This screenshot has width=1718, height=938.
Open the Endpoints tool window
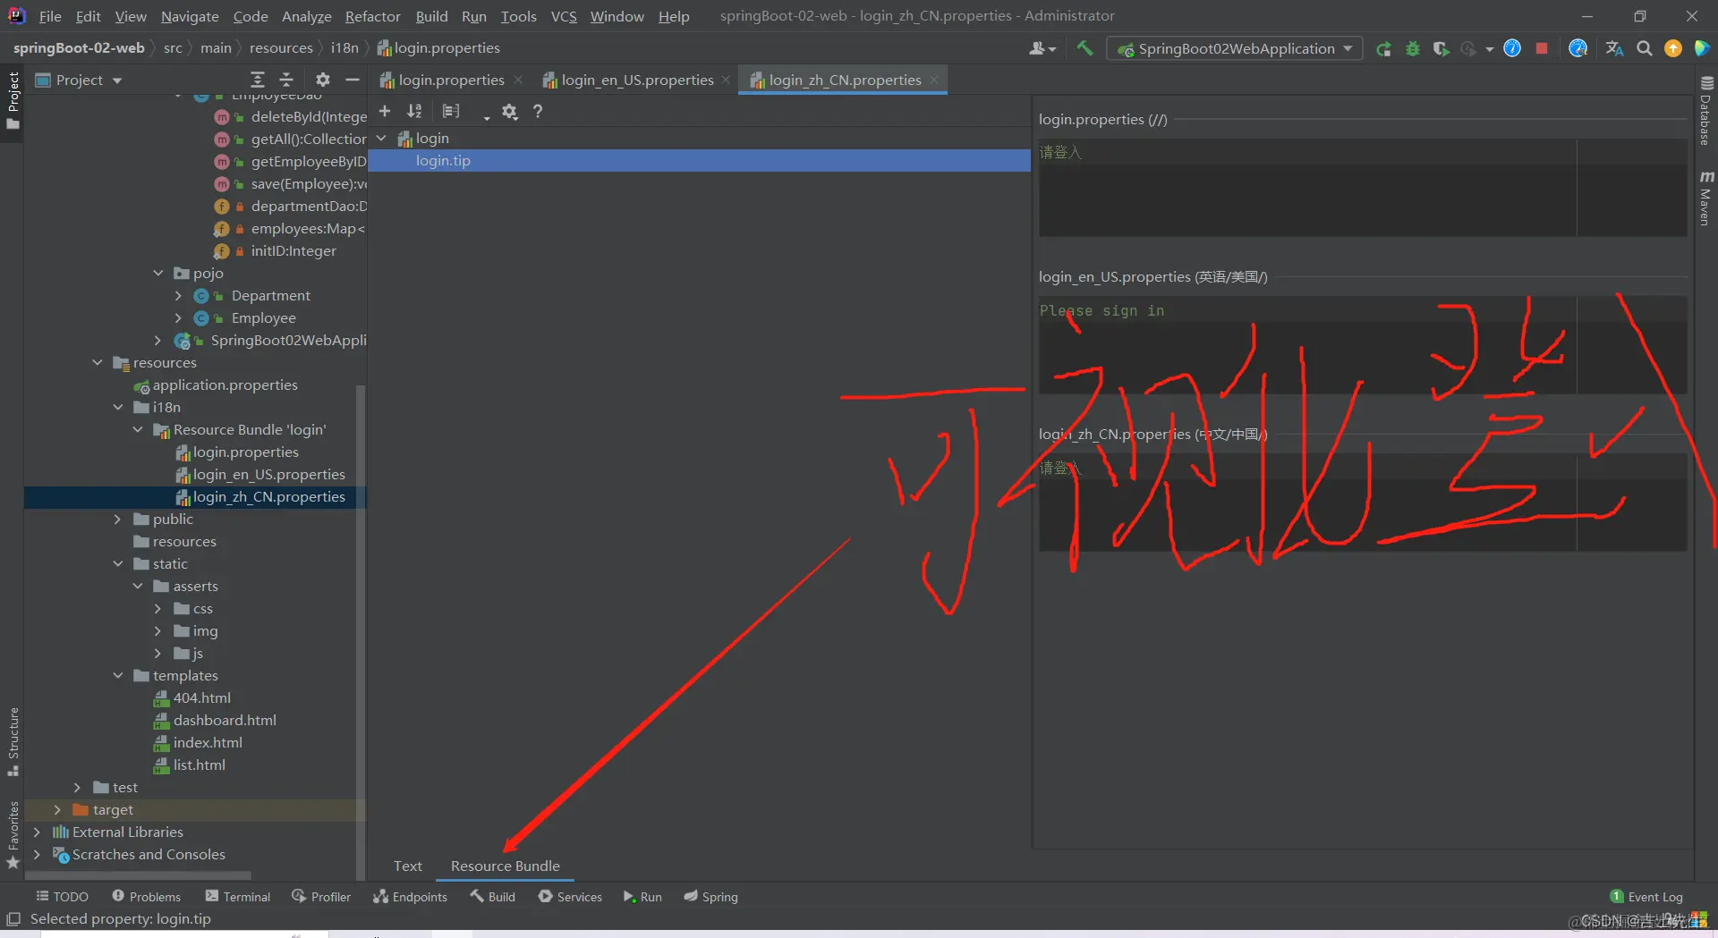click(x=410, y=896)
